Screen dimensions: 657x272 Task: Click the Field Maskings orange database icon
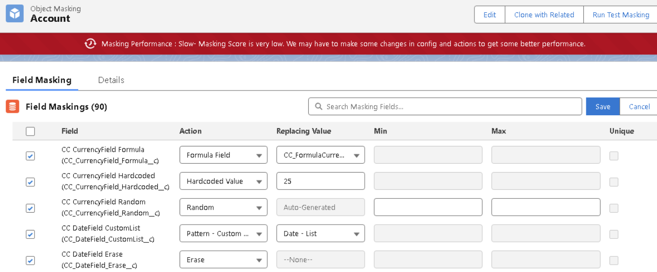(x=12, y=106)
